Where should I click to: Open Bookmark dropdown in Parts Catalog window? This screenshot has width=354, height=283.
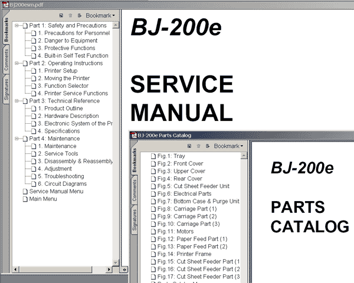click(x=228, y=146)
